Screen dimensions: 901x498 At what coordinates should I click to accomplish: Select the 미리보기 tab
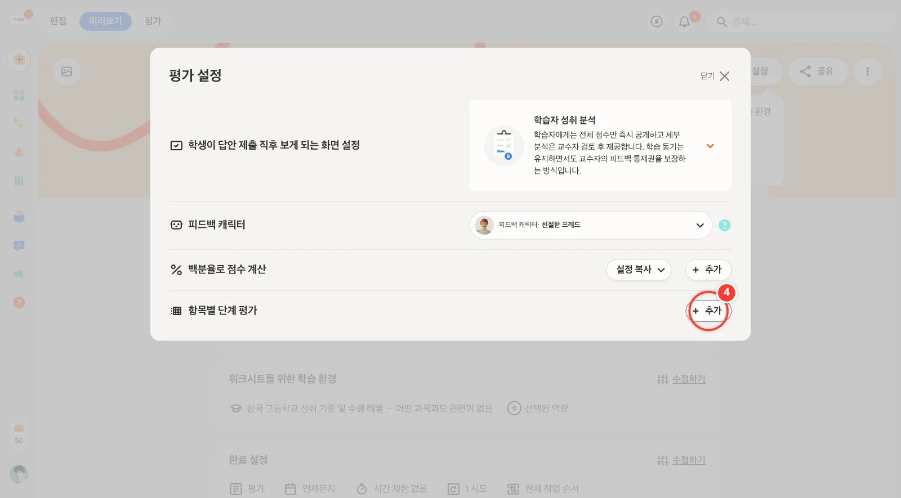(x=105, y=21)
